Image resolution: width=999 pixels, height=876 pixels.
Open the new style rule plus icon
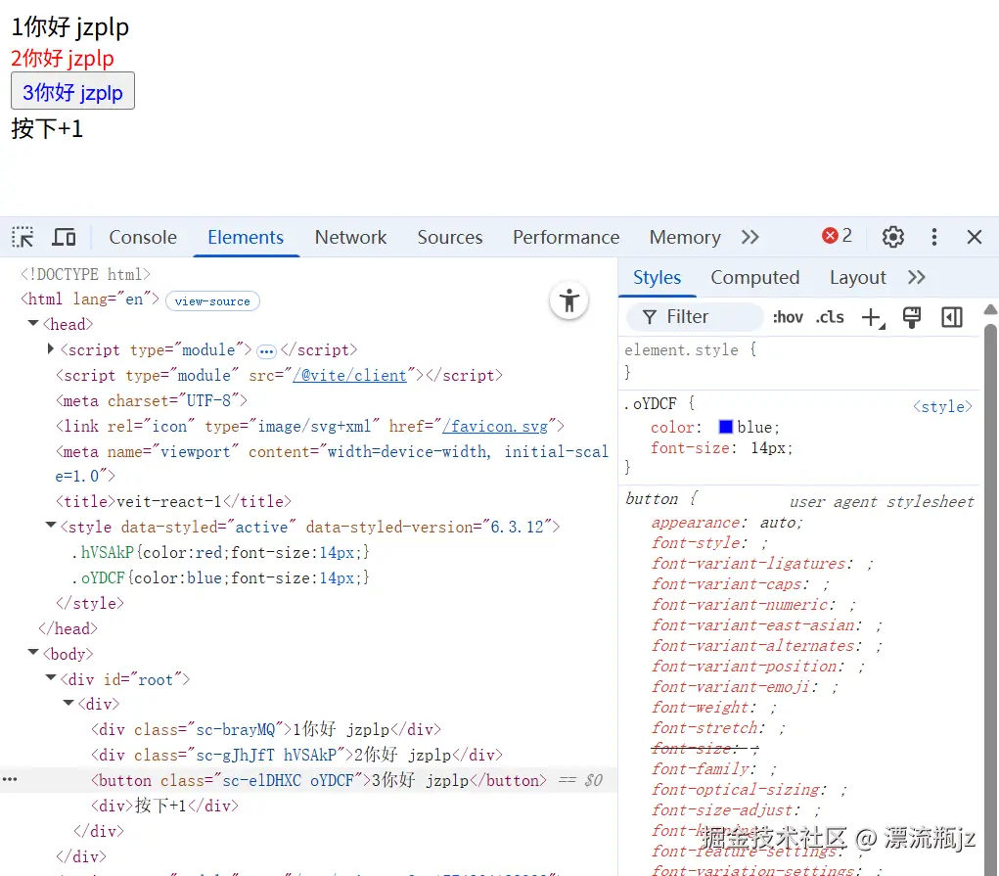click(x=873, y=317)
